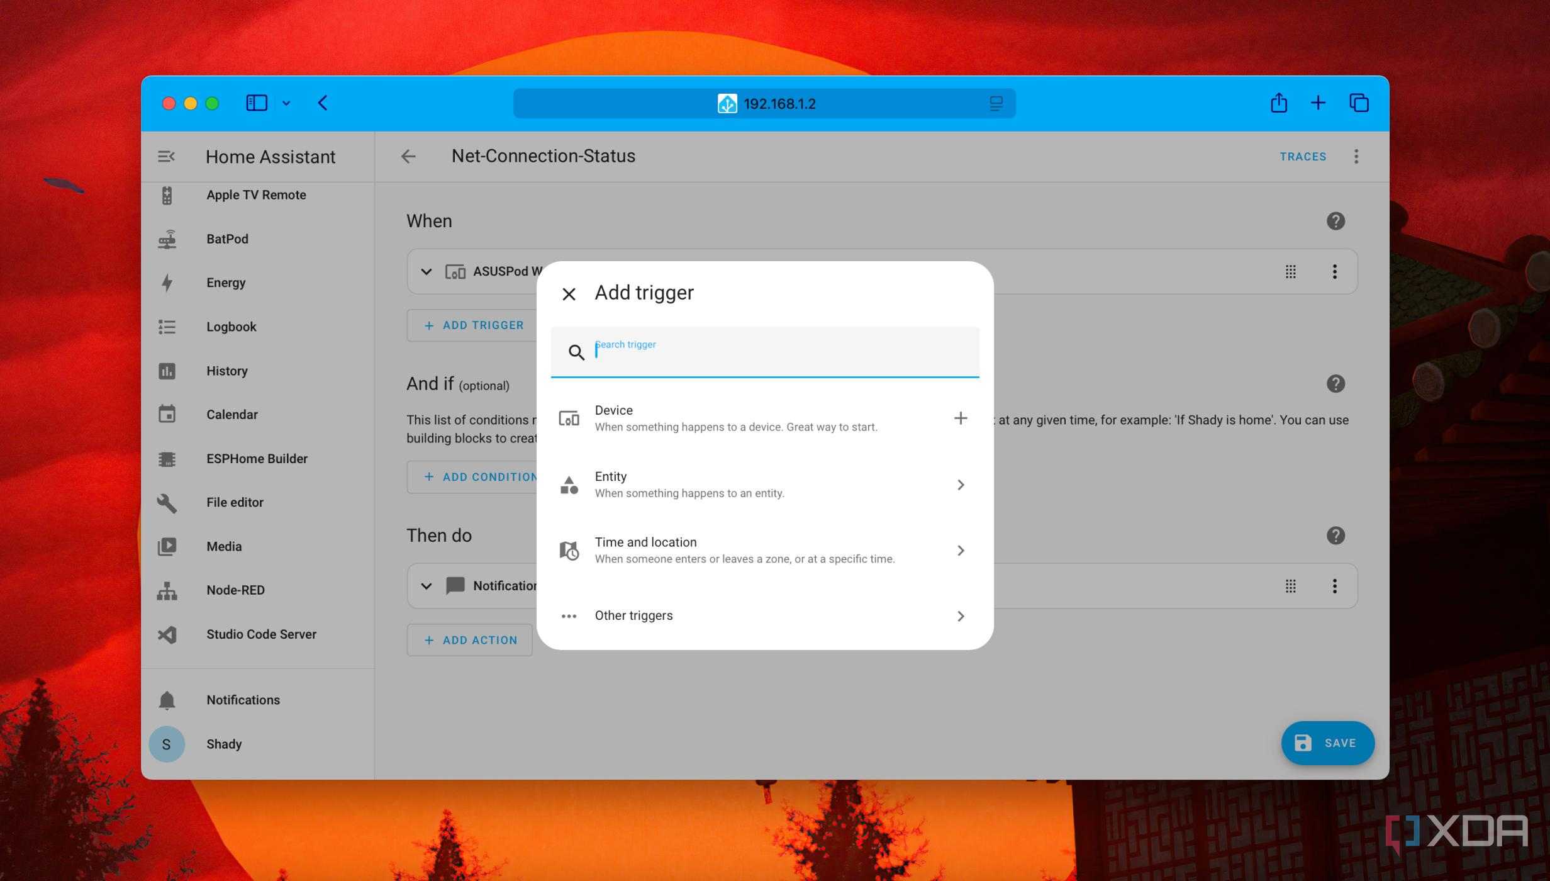1550x881 pixels.
Task: Click the ESPHome Builder chip icon
Action: tap(167, 459)
